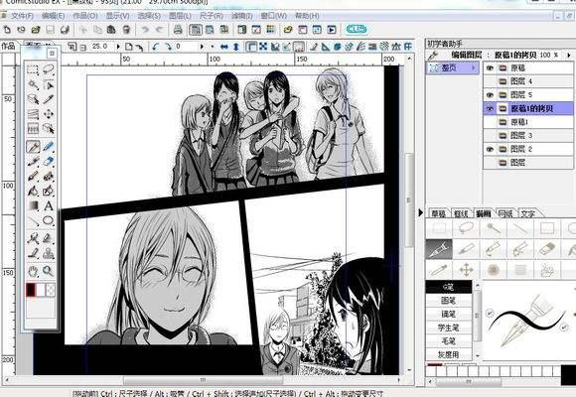This screenshot has height=397, width=576.
Task: Select the move layer tool
Action: [x=48, y=114]
